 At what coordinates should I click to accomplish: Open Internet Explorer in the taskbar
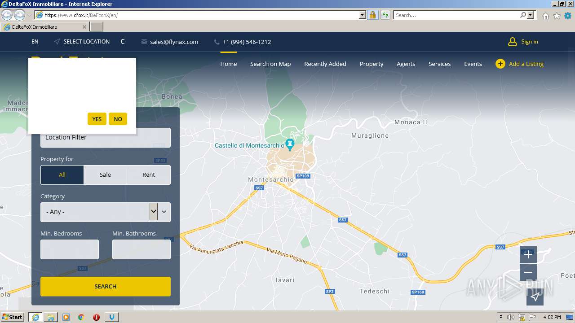pos(35,317)
